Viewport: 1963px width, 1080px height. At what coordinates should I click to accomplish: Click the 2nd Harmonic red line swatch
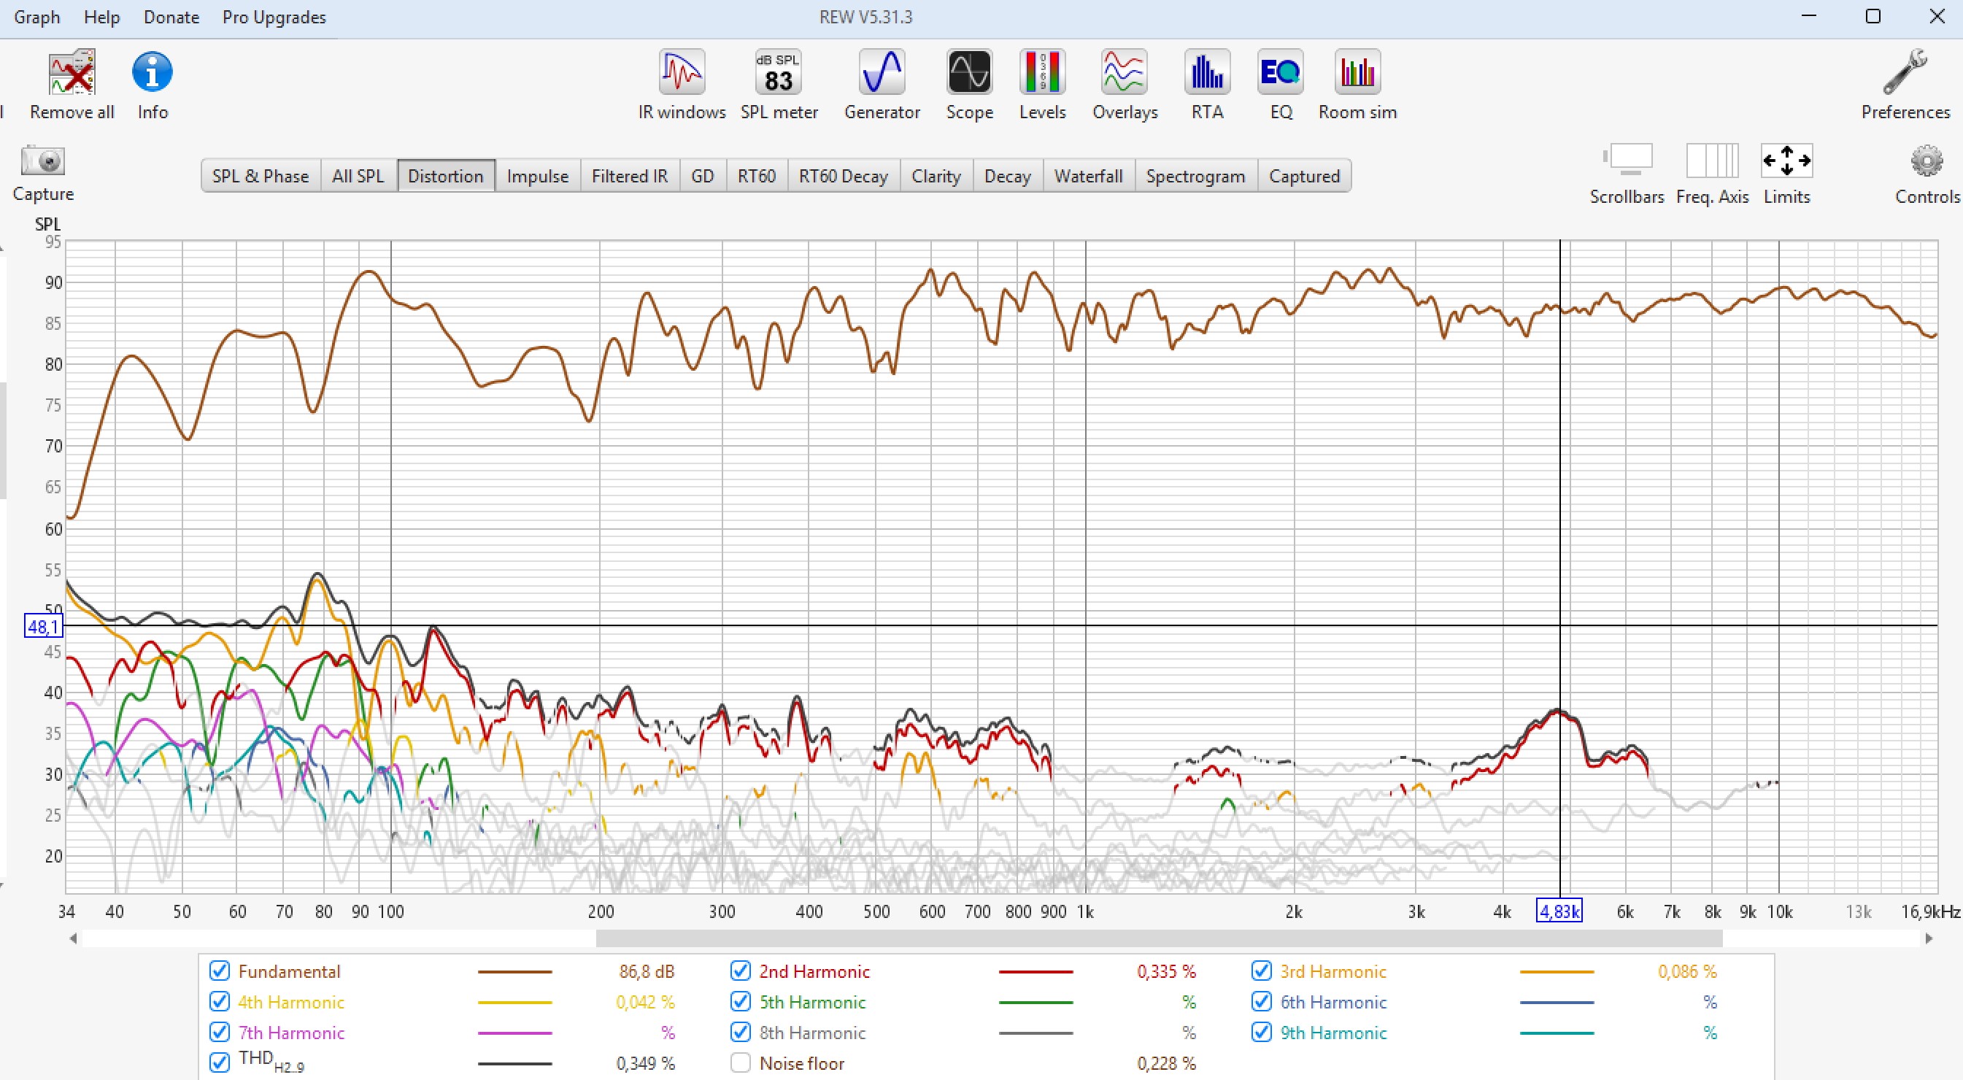[1036, 972]
